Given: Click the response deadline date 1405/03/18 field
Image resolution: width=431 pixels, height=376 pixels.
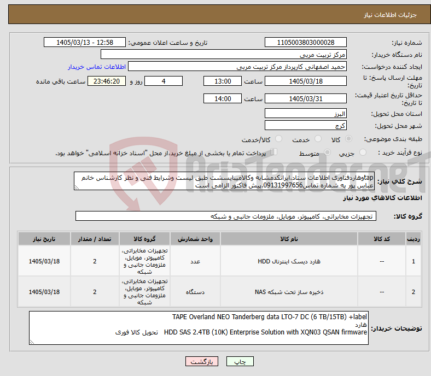Looking at the screenshot, I should (x=306, y=81).
